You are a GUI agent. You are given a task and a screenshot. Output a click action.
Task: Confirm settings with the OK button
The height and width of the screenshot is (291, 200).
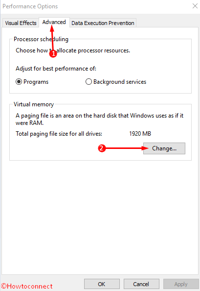coord(102,284)
